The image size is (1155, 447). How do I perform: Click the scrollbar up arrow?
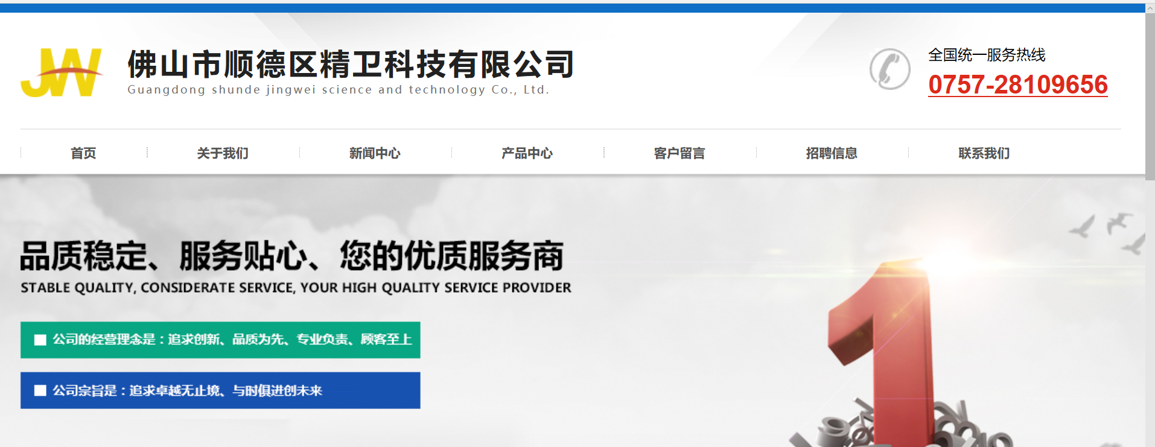[x=1150, y=8]
